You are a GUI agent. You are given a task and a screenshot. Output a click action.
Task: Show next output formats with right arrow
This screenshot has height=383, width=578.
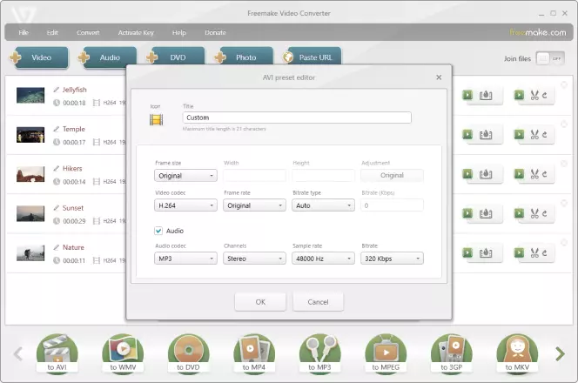(560, 354)
